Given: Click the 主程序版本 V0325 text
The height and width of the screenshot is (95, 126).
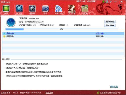Looking at the screenshot, I should tap(10, 93).
